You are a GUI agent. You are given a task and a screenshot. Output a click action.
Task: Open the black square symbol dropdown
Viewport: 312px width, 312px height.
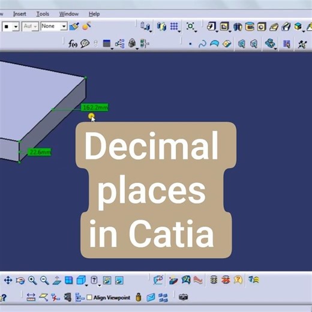[x=16, y=26]
